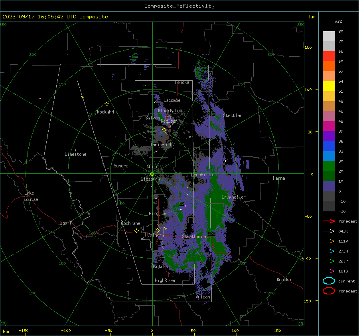This screenshot has width=359, height=336.
Task: Click the red forecast arrow in legend
Action: [x=329, y=221]
